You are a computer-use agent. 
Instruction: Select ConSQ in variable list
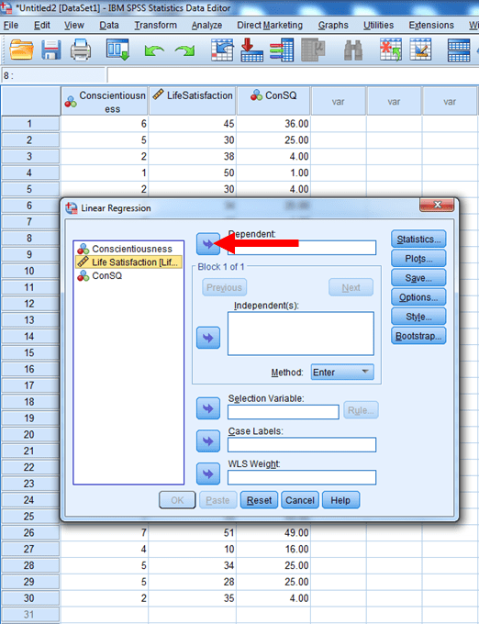[x=128, y=275]
